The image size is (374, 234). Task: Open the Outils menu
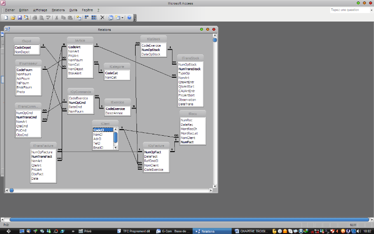coord(73,9)
